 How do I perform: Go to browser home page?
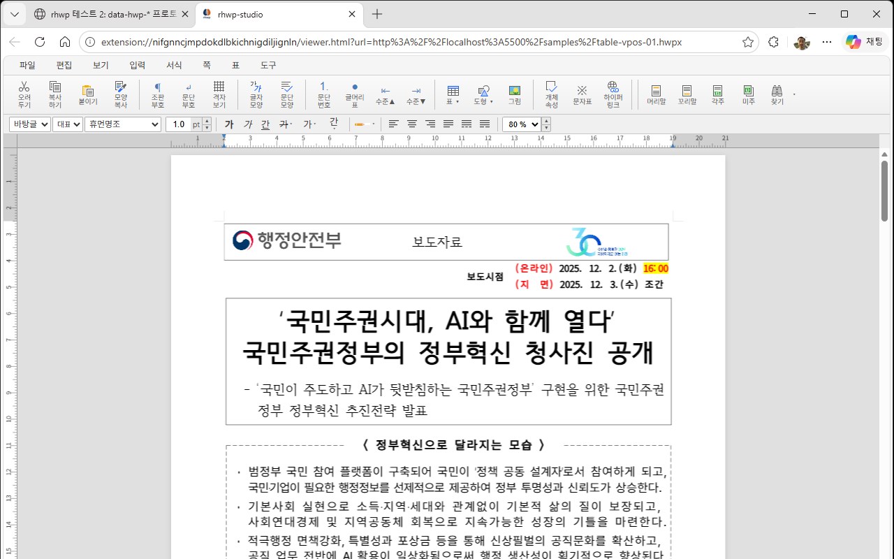tap(65, 42)
